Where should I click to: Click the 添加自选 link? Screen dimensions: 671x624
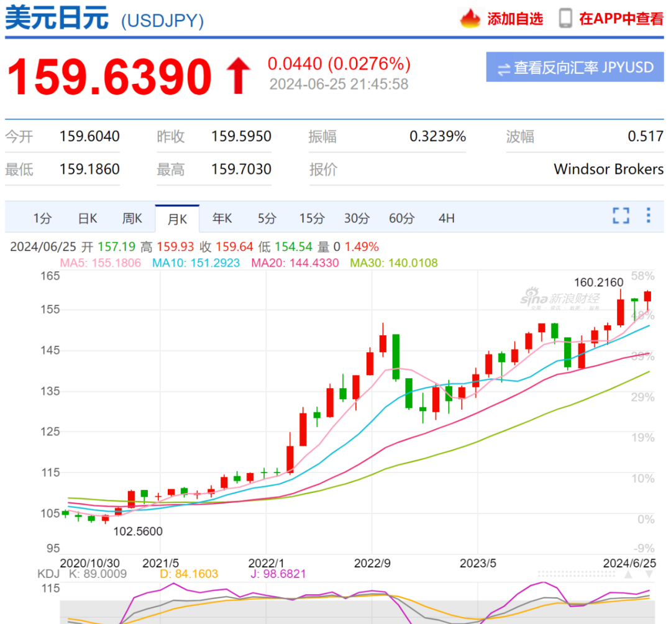(x=514, y=19)
